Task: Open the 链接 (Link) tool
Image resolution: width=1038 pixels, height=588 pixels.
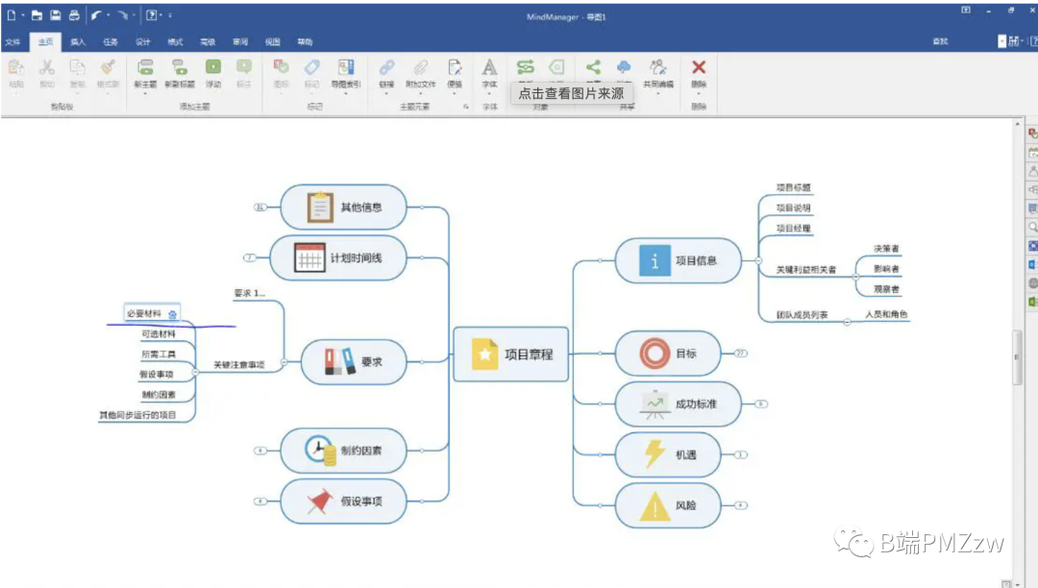Action: [x=385, y=68]
